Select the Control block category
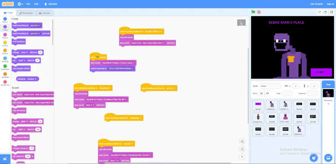 [5, 51]
